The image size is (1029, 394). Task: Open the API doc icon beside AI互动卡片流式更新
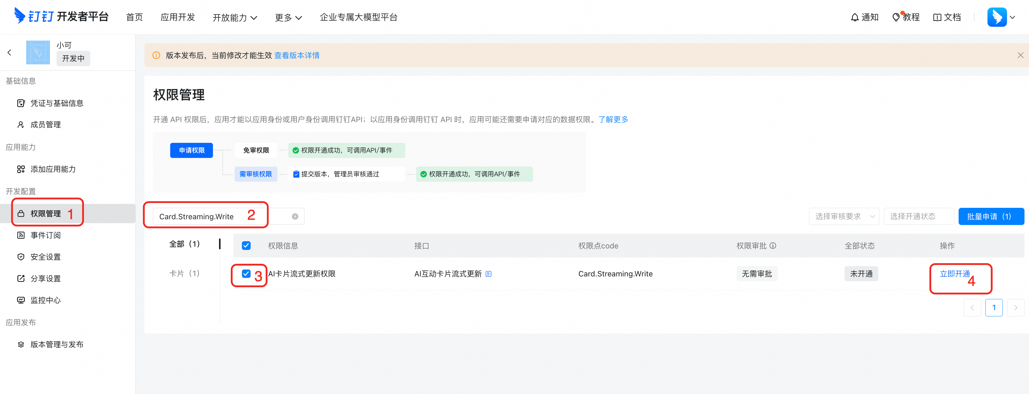[x=489, y=274]
